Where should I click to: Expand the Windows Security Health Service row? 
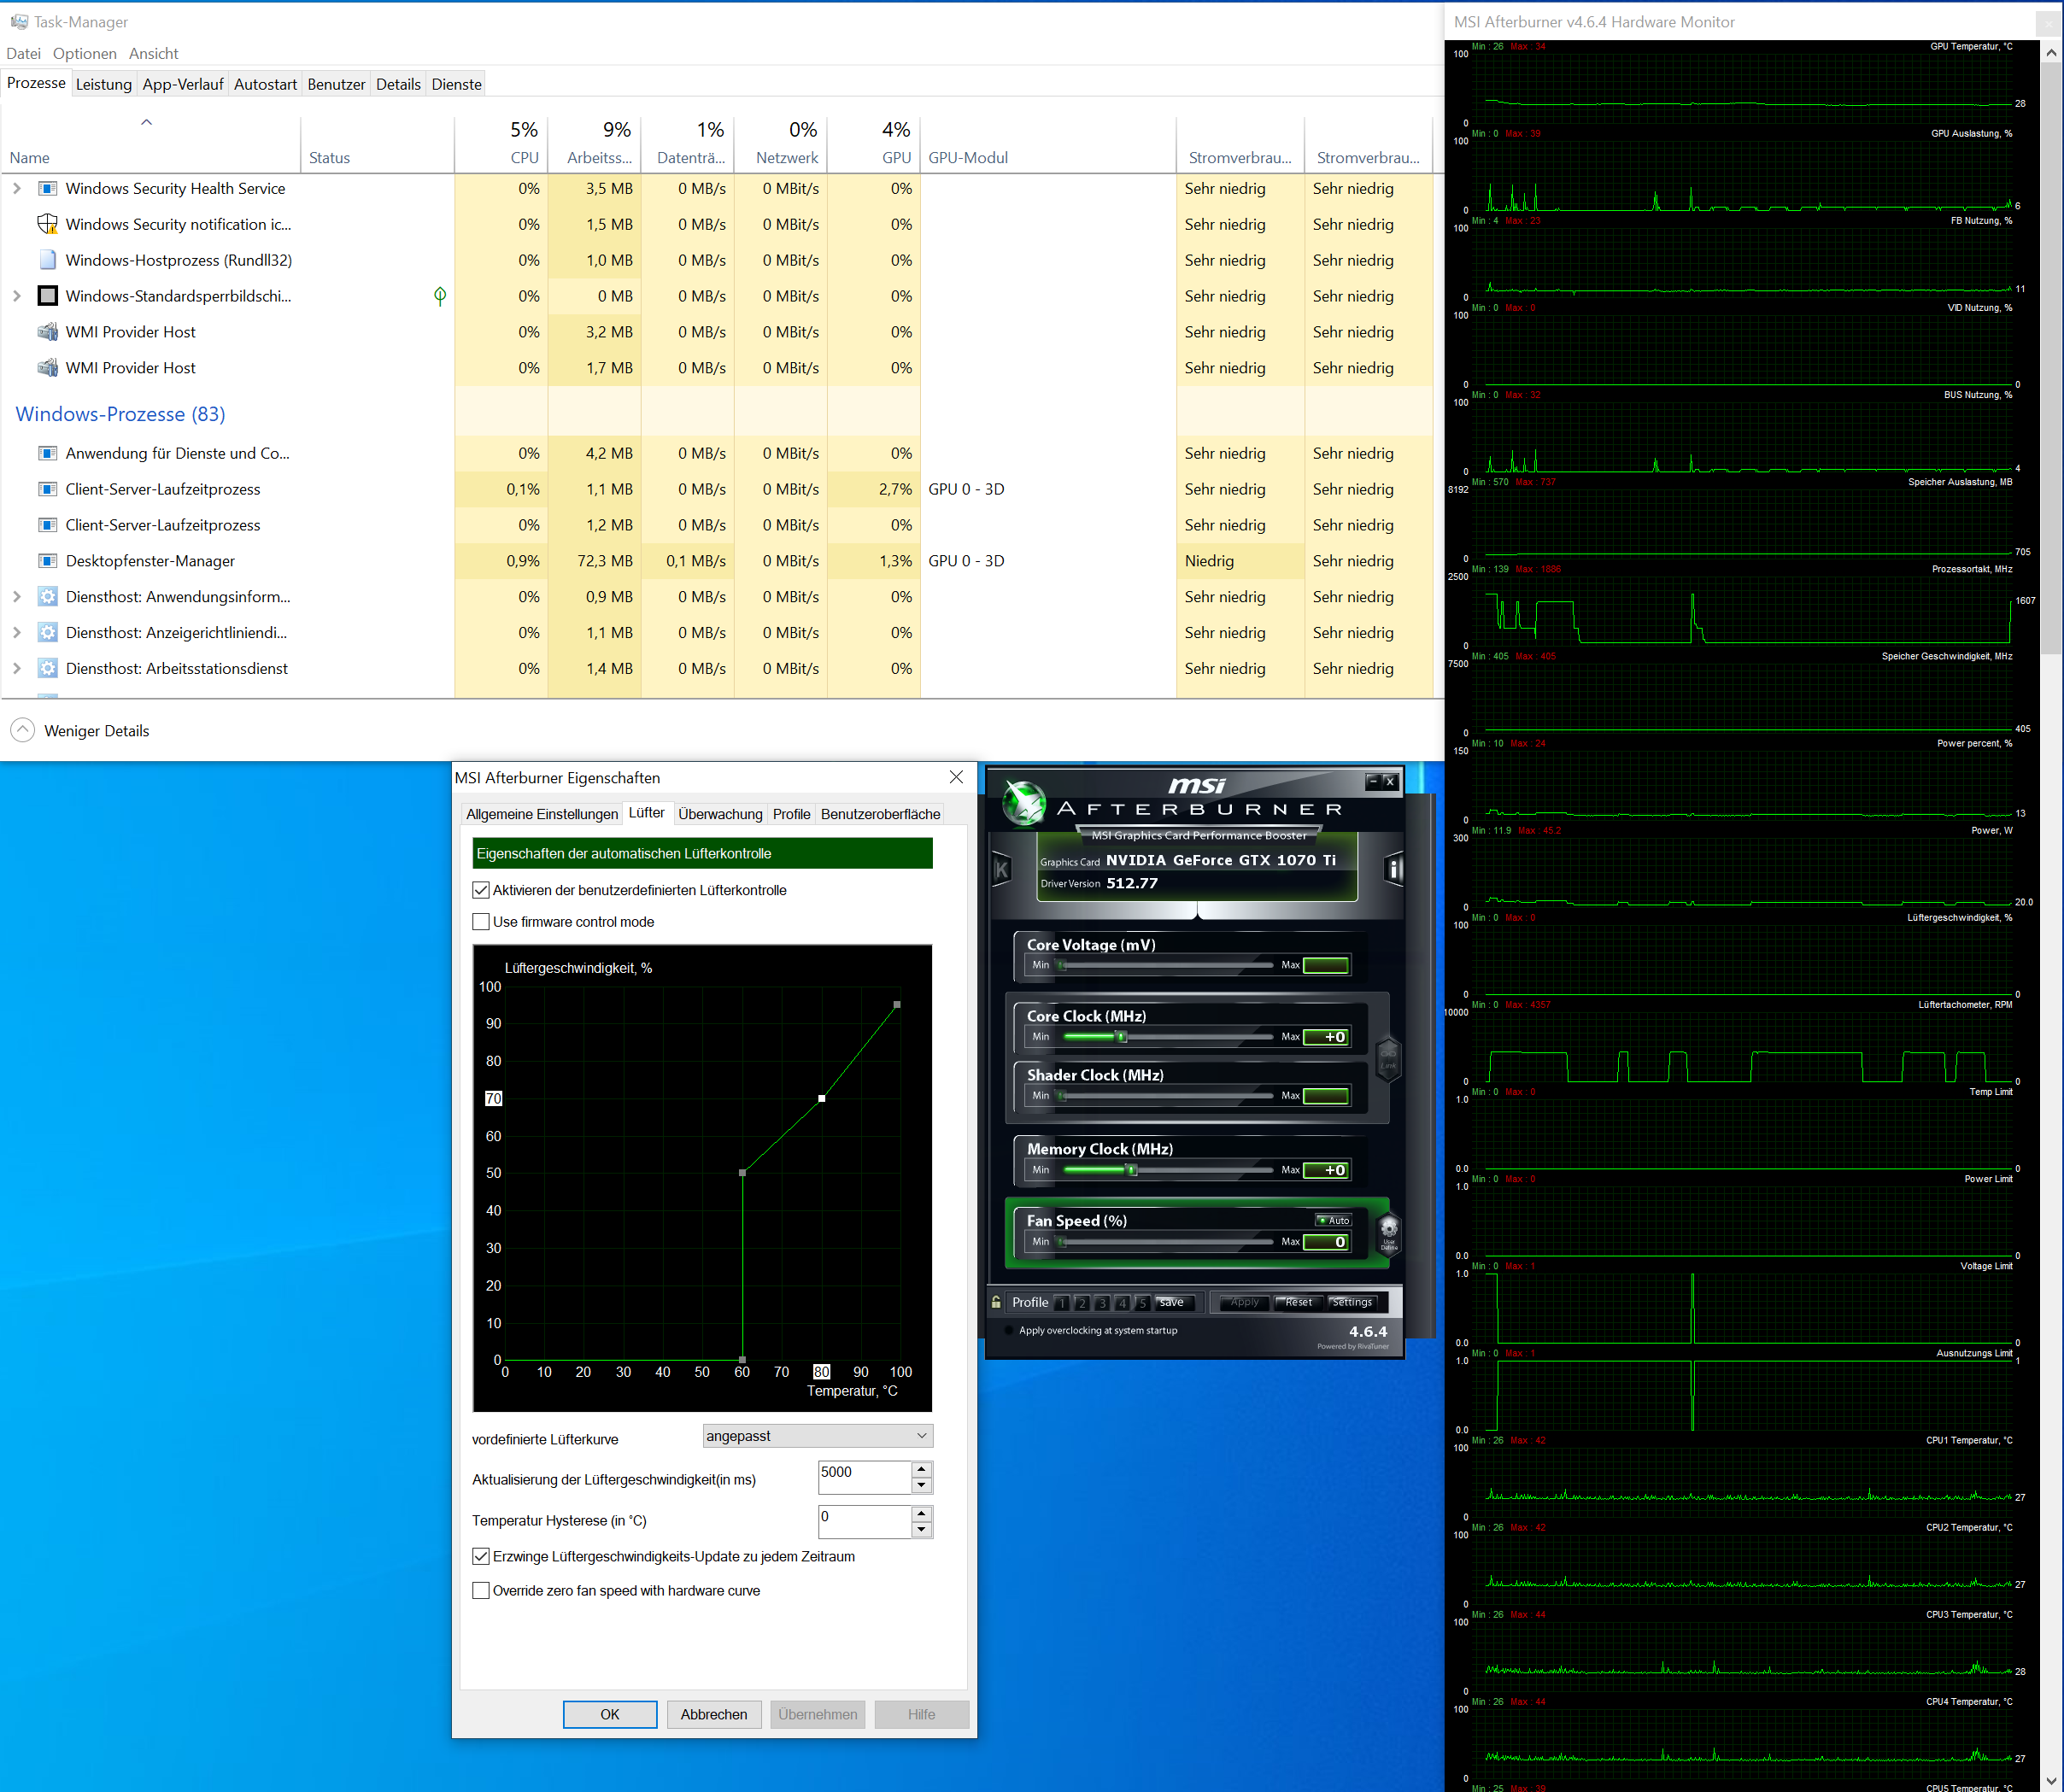point(16,188)
